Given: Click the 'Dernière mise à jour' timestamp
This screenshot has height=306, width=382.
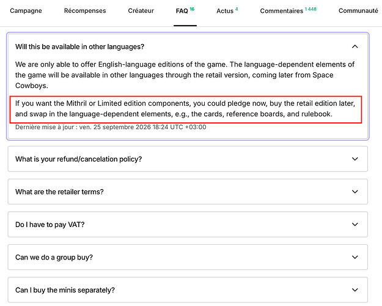Looking at the screenshot, I should coord(111,127).
